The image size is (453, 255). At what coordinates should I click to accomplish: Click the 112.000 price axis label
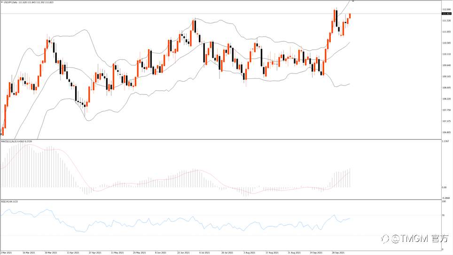pyautogui.click(x=446, y=9)
